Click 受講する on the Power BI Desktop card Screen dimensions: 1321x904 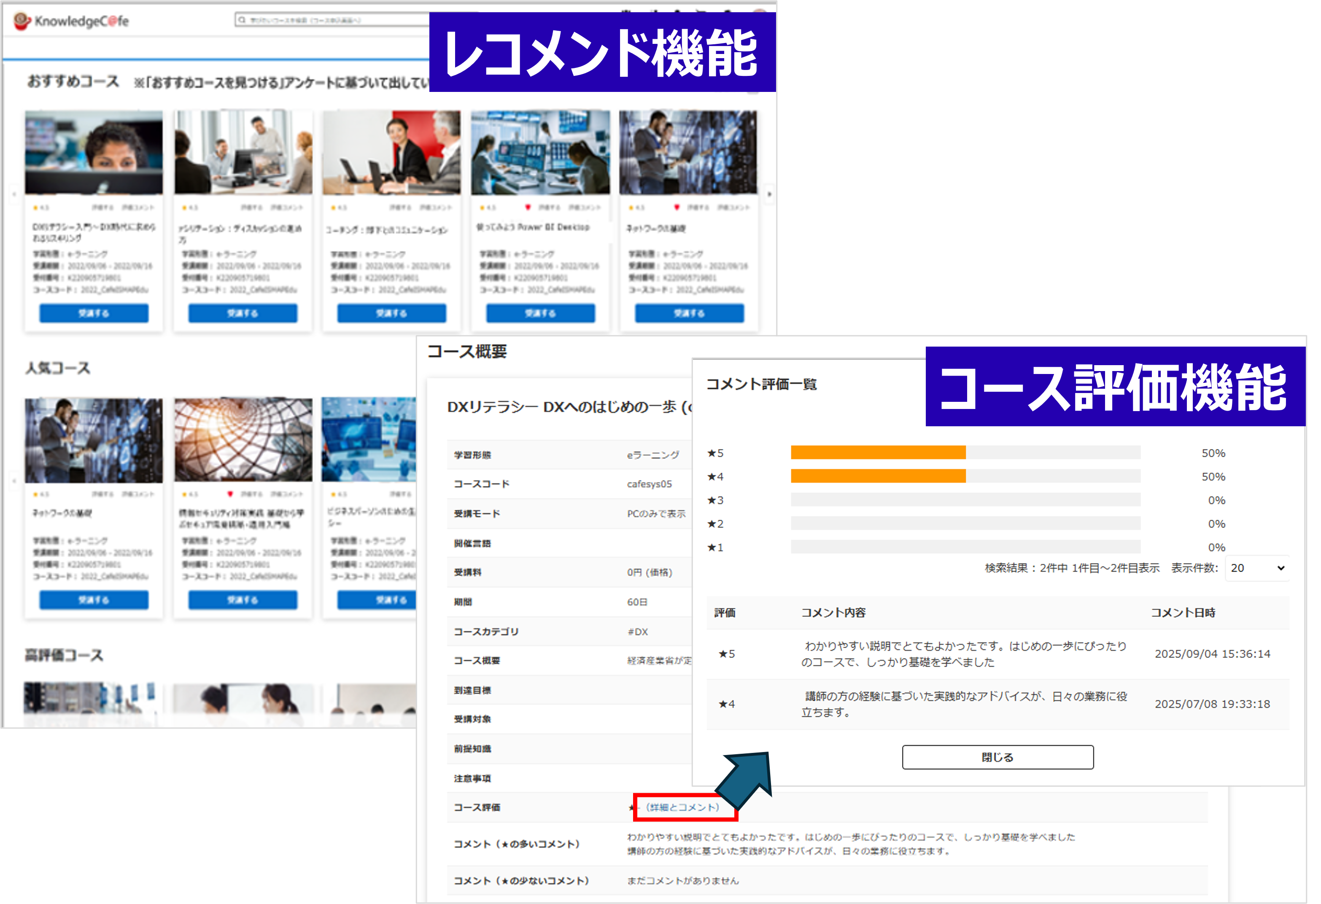(541, 313)
